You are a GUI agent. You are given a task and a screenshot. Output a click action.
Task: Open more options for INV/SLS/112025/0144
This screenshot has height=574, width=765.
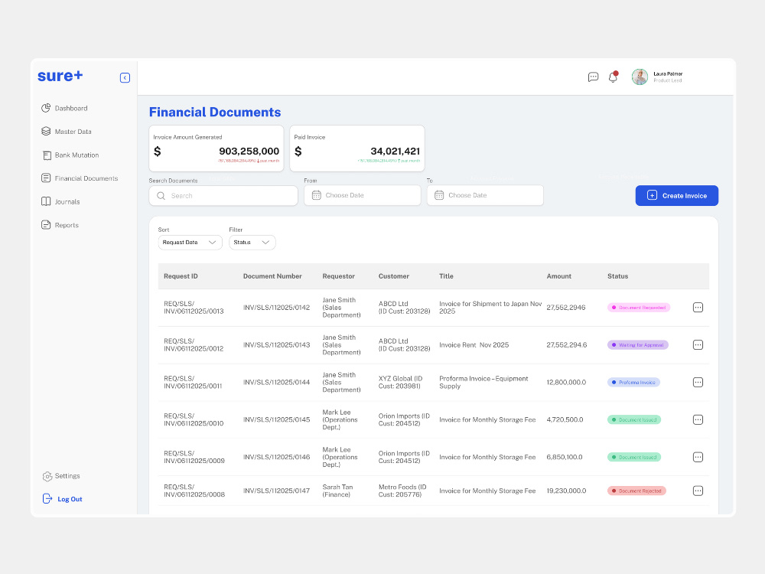pos(698,382)
